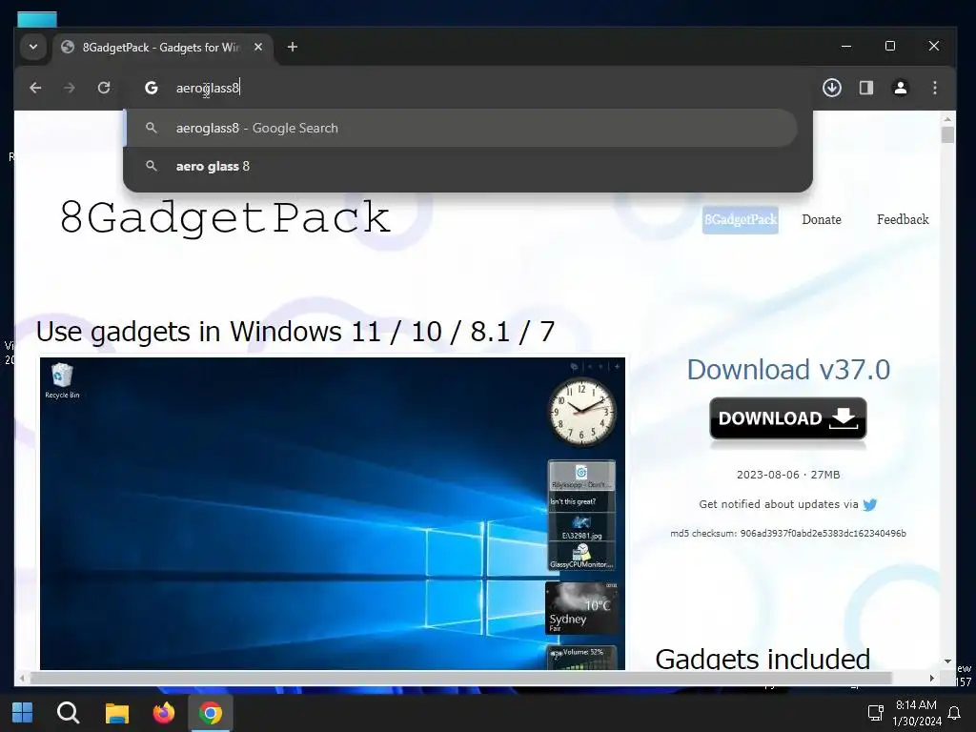Expand the tab search dropdown
976x732 pixels.
click(x=33, y=47)
